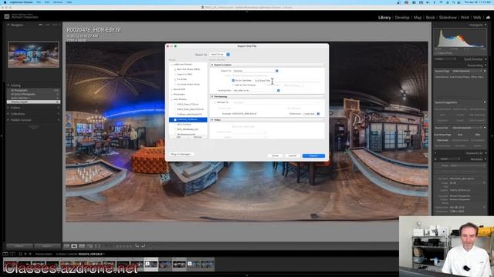
Task: Expand Keyword List panel
Action: click(486, 153)
